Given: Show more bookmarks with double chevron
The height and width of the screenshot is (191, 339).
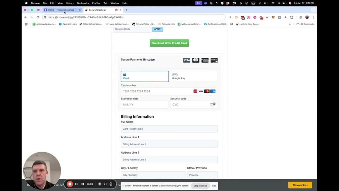Looking at the screenshot, I should pos(290,24).
